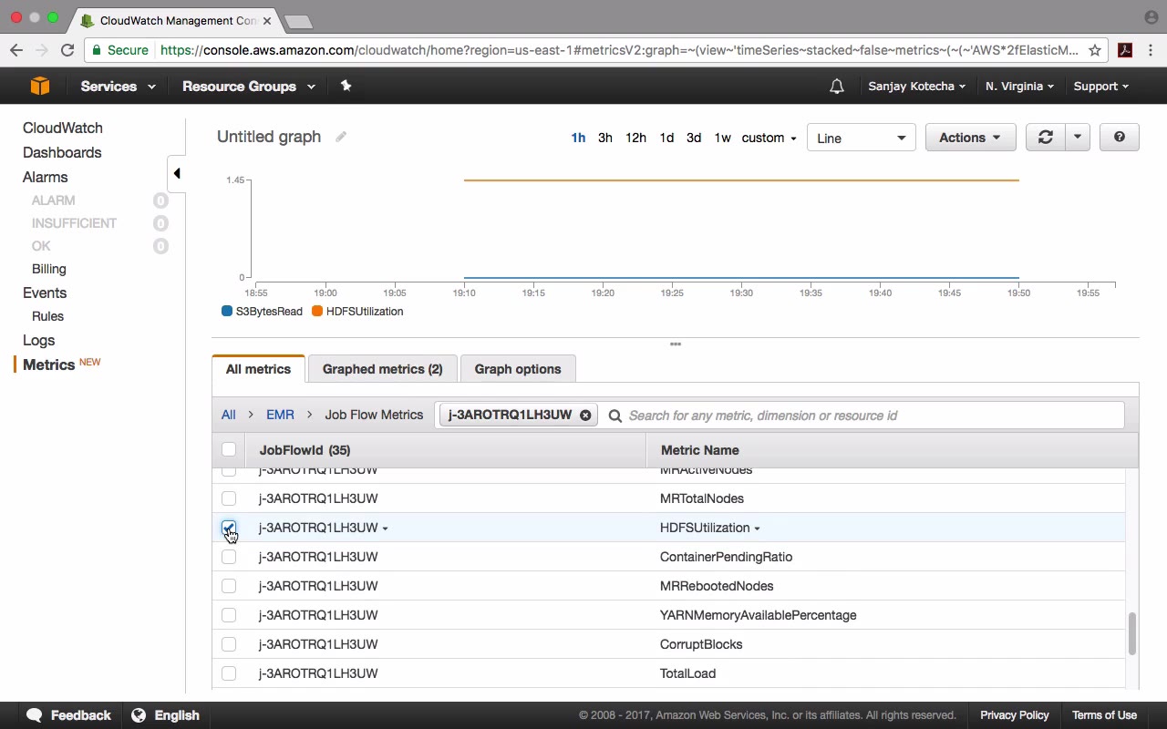The height and width of the screenshot is (729, 1167).
Task: Collapse the left navigation panel arrow
Action: 177,173
